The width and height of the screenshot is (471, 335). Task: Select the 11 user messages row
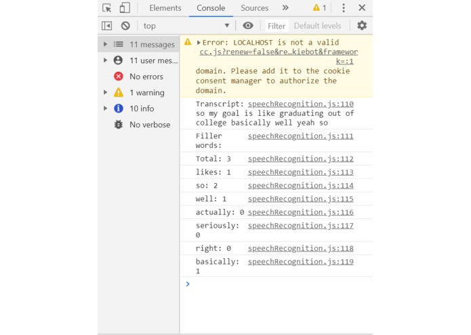(x=138, y=60)
